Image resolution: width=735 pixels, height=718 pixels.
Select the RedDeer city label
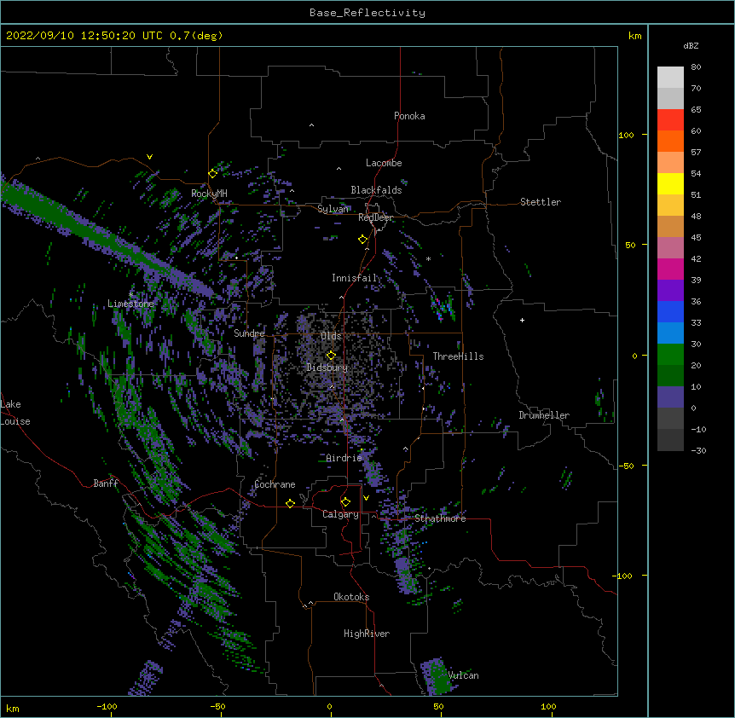375,217
